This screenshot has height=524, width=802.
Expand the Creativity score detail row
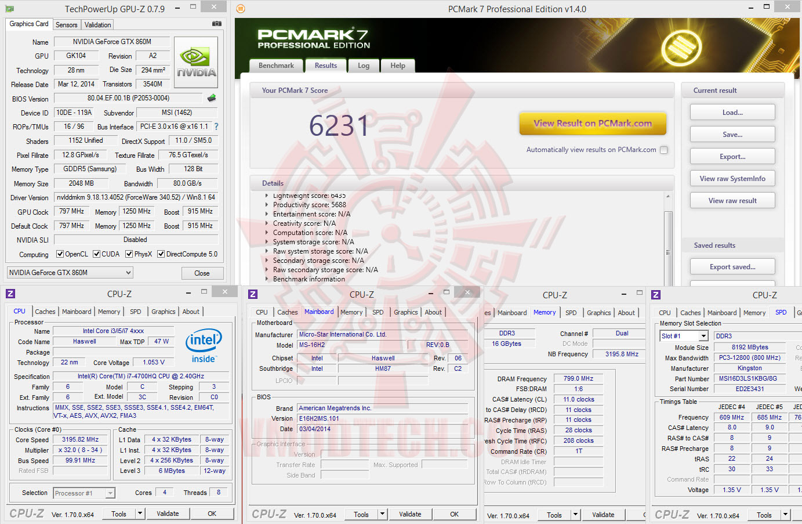pyautogui.click(x=267, y=223)
